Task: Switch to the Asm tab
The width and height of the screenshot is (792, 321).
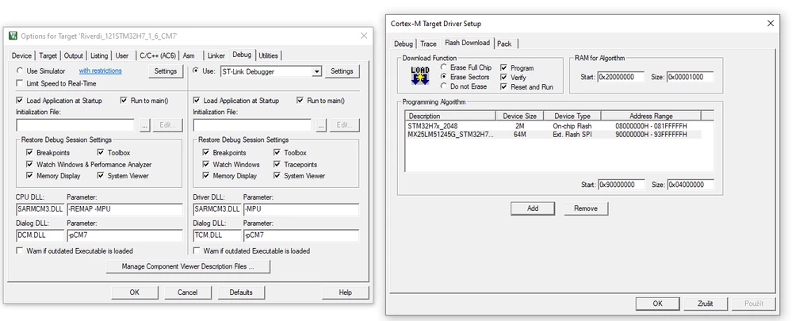Action: (x=189, y=55)
